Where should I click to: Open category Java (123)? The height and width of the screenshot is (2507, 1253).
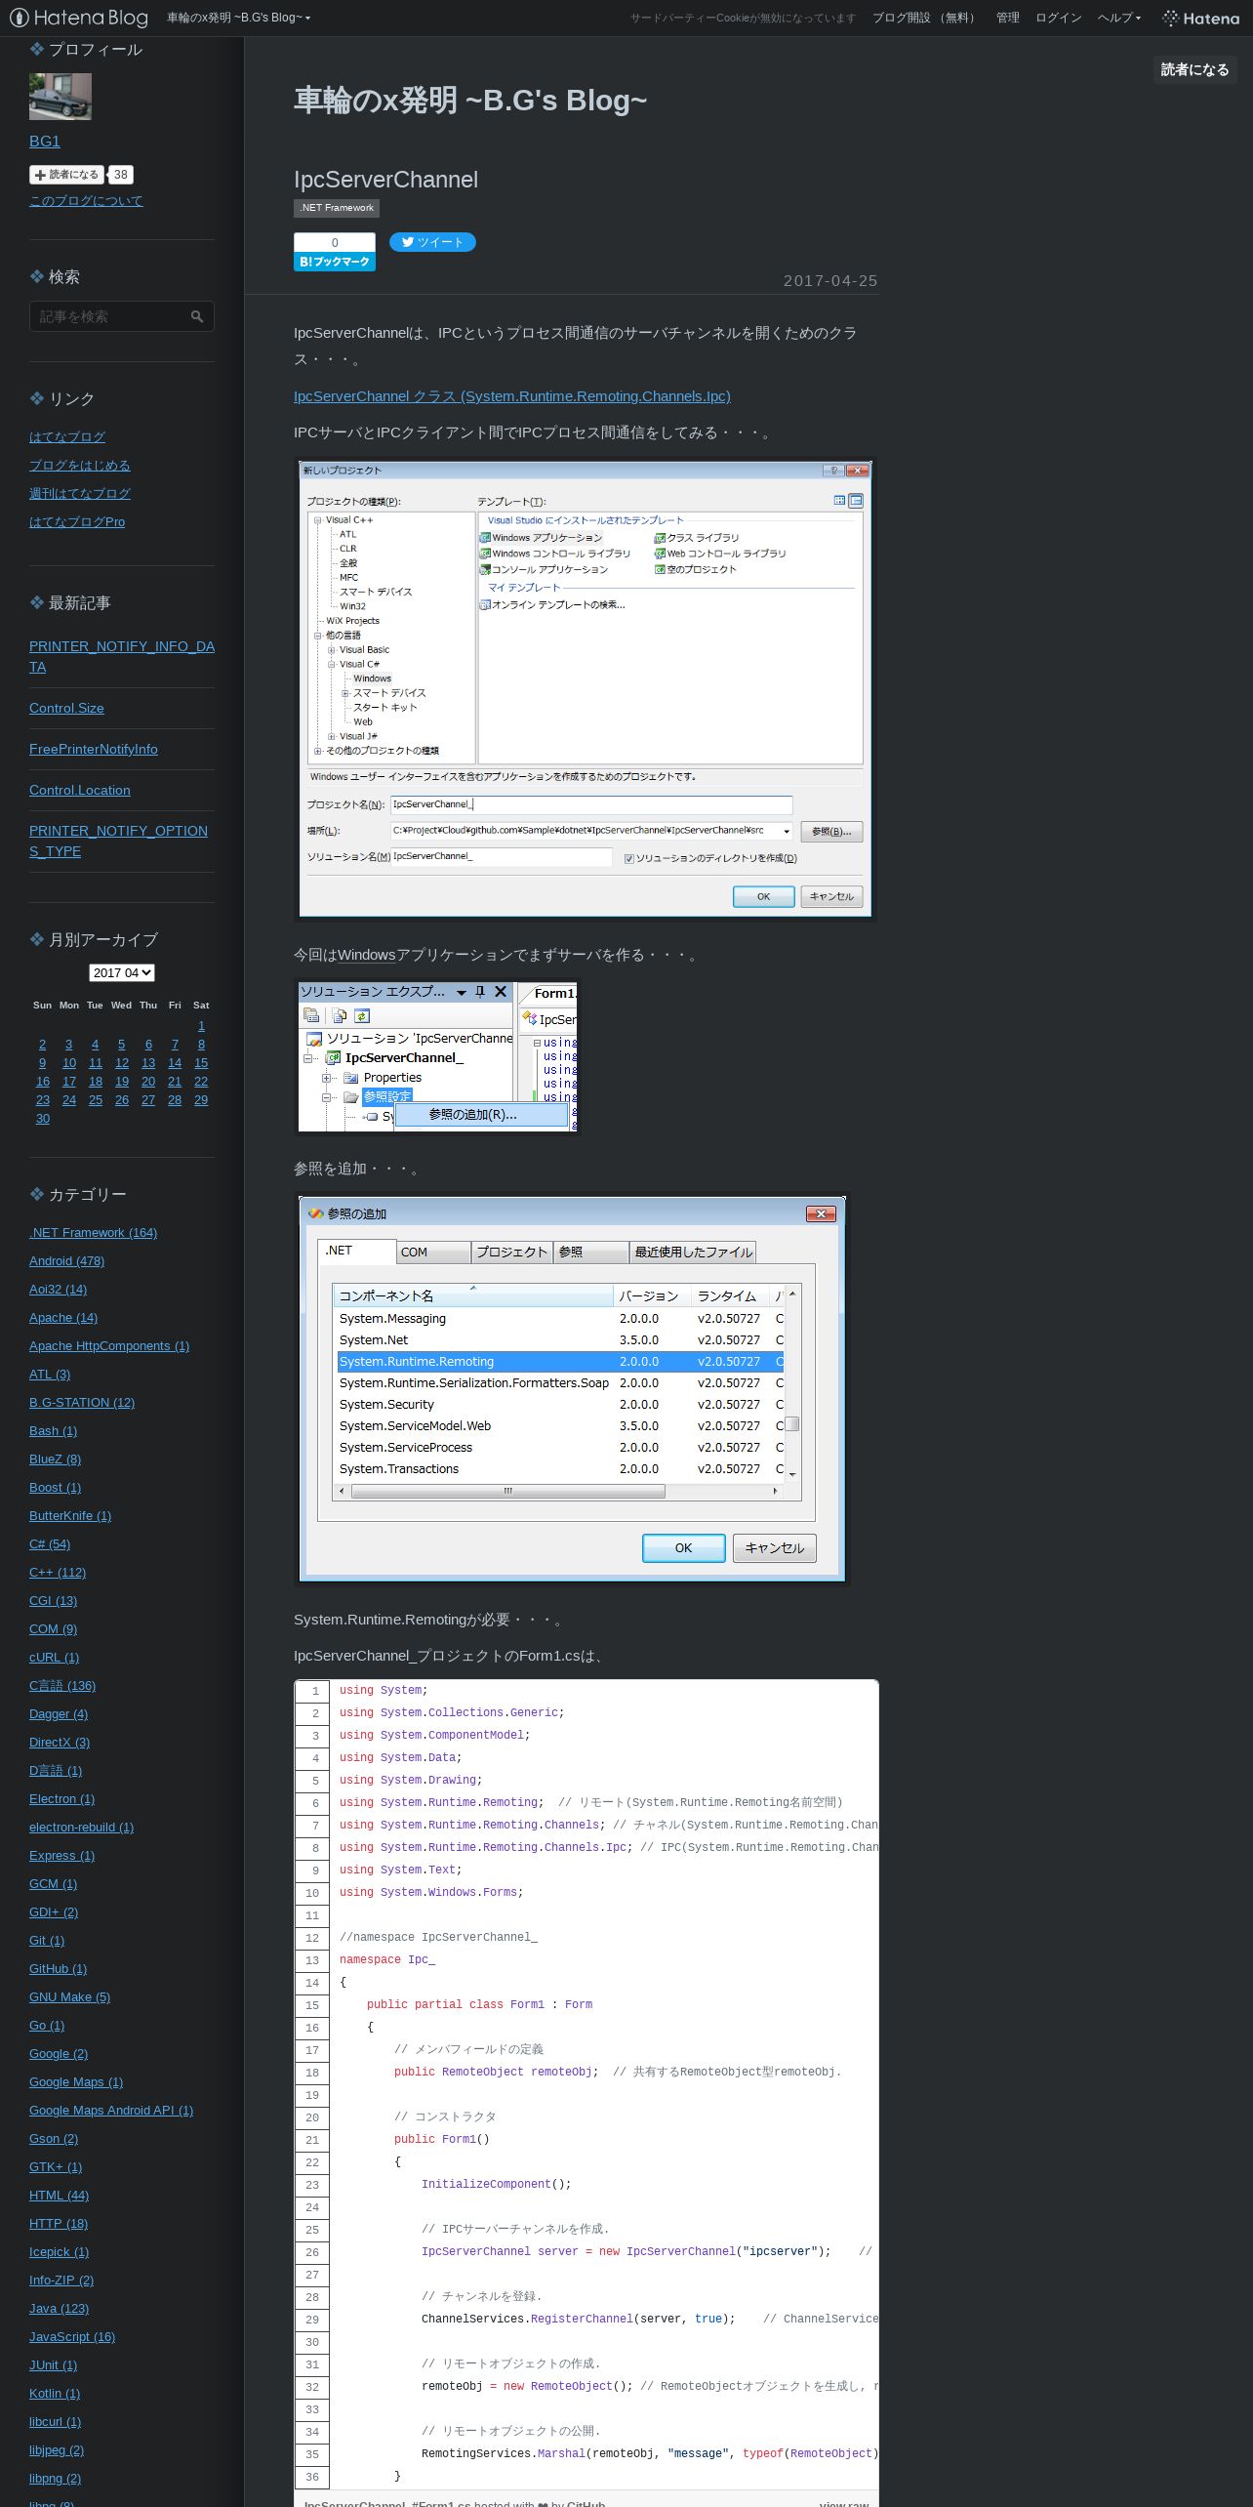tap(59, 2308)
